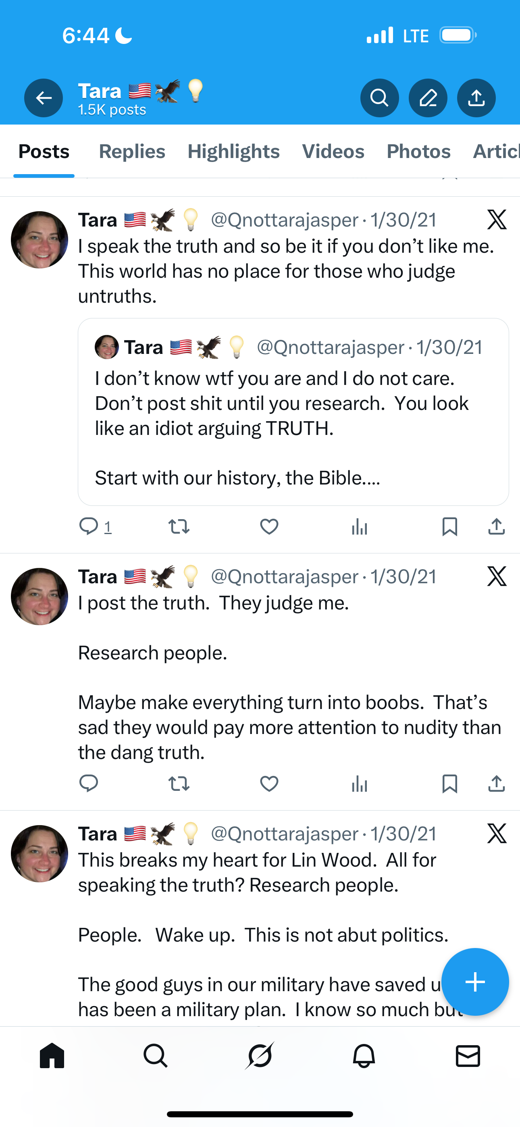Open replies on the first post
Screen dimensions: 520x1127
tap(89, 526)
